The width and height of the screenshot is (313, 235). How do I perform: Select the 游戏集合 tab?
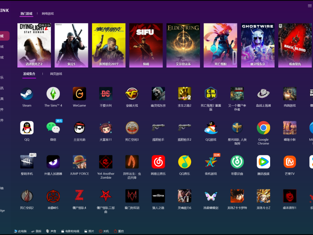[x=29, y=74]
